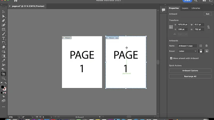Go to first artboard button
This screenshot has width=214, height=120.
click(37, 117)
